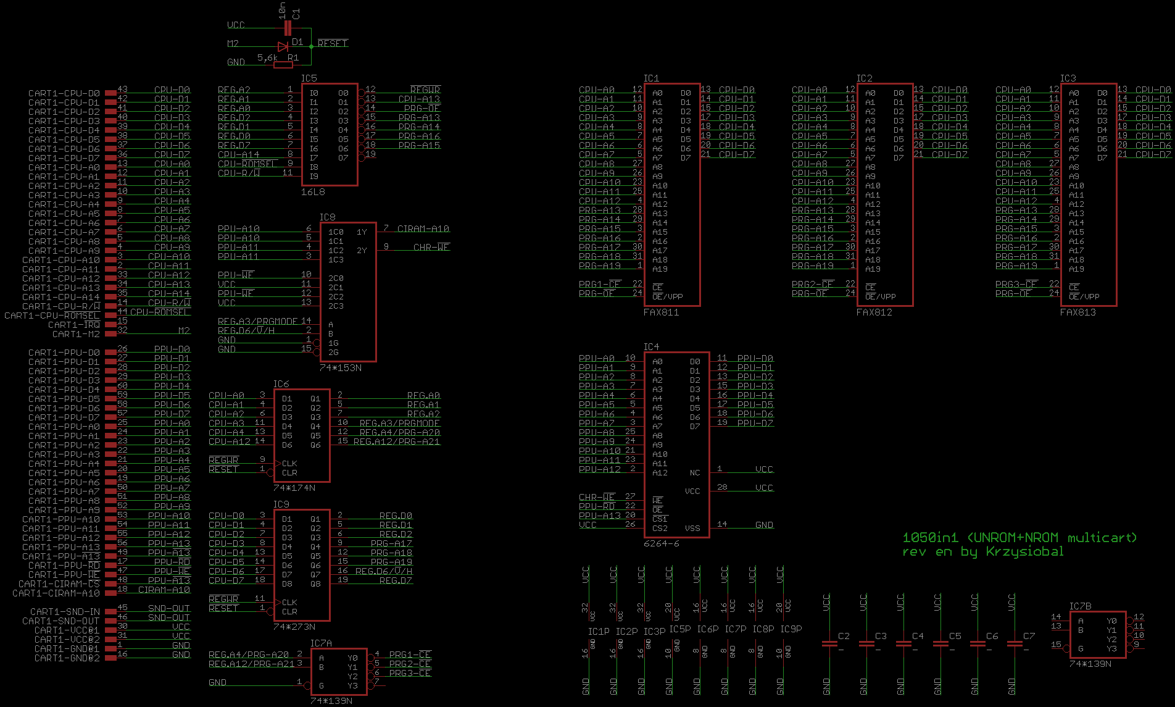The height and width of the screenshot is (707, 1175).
Task: Select capacitor C1 symbol near VCC
Action: [x=287, y=28]
